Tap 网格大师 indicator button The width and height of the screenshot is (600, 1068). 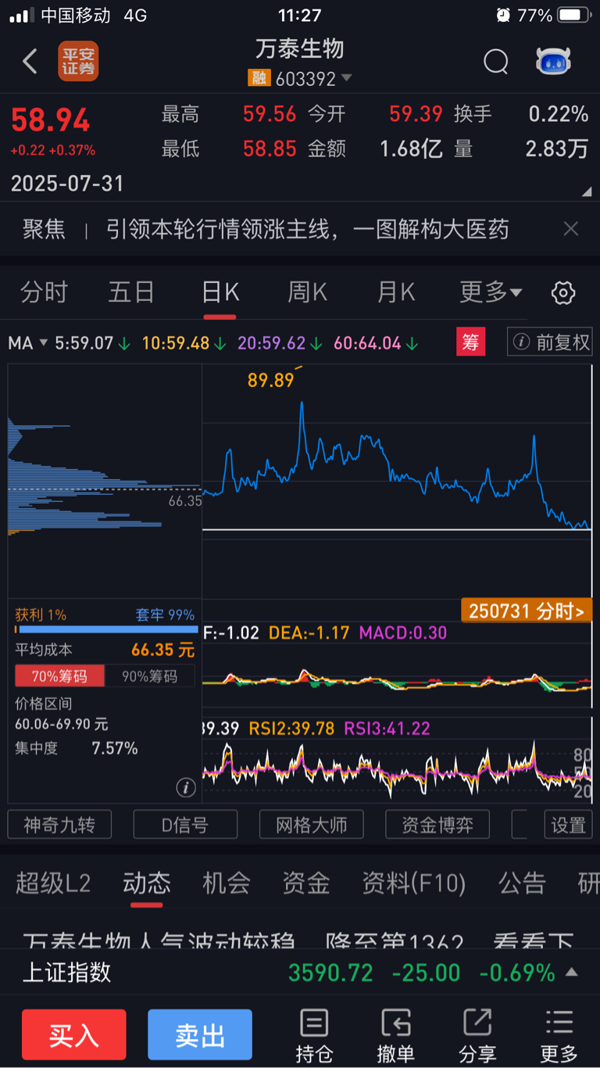coord(312,825)
